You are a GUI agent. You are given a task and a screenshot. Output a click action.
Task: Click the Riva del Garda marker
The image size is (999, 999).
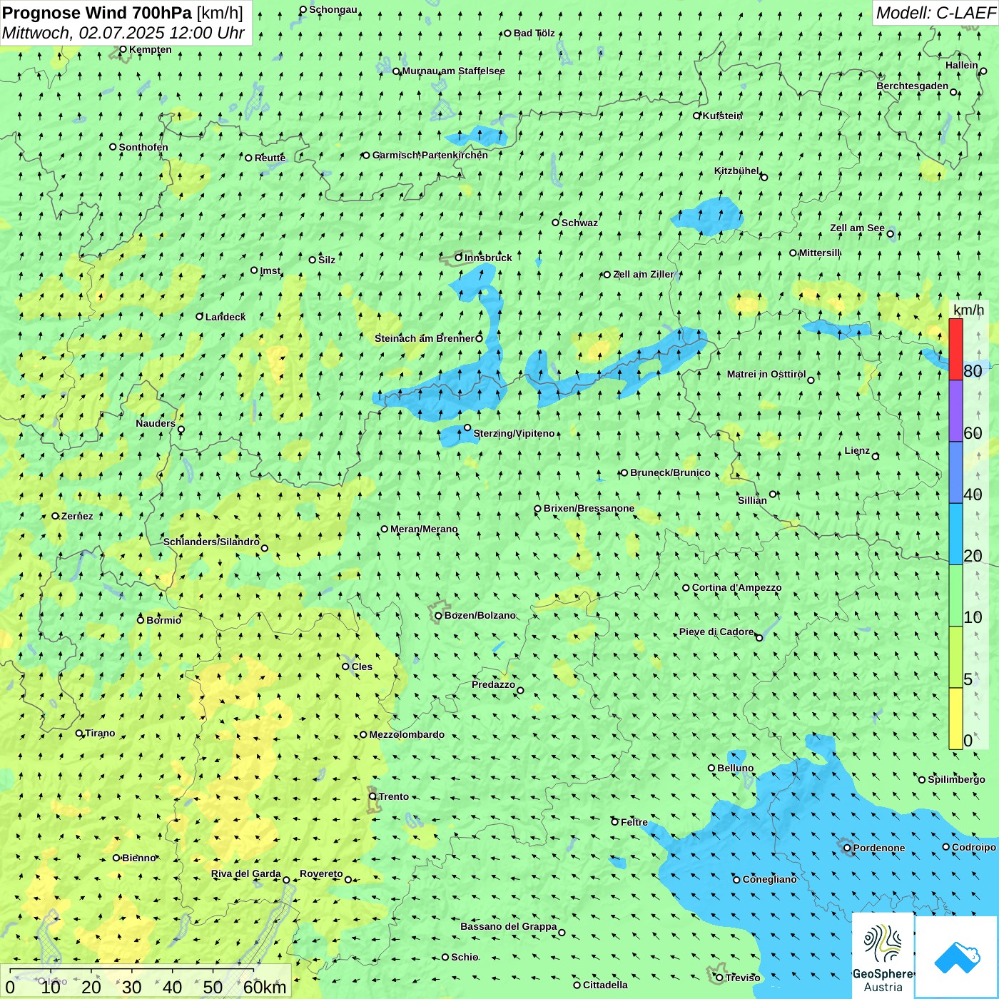286,880
